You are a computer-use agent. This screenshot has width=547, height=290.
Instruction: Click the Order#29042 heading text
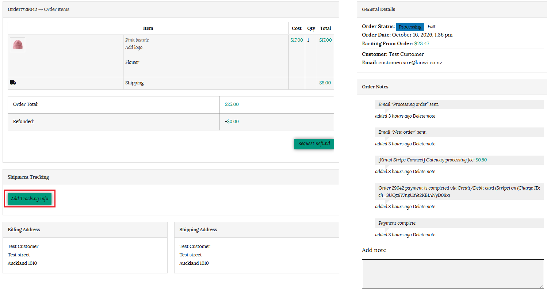(x=22, y=9)
